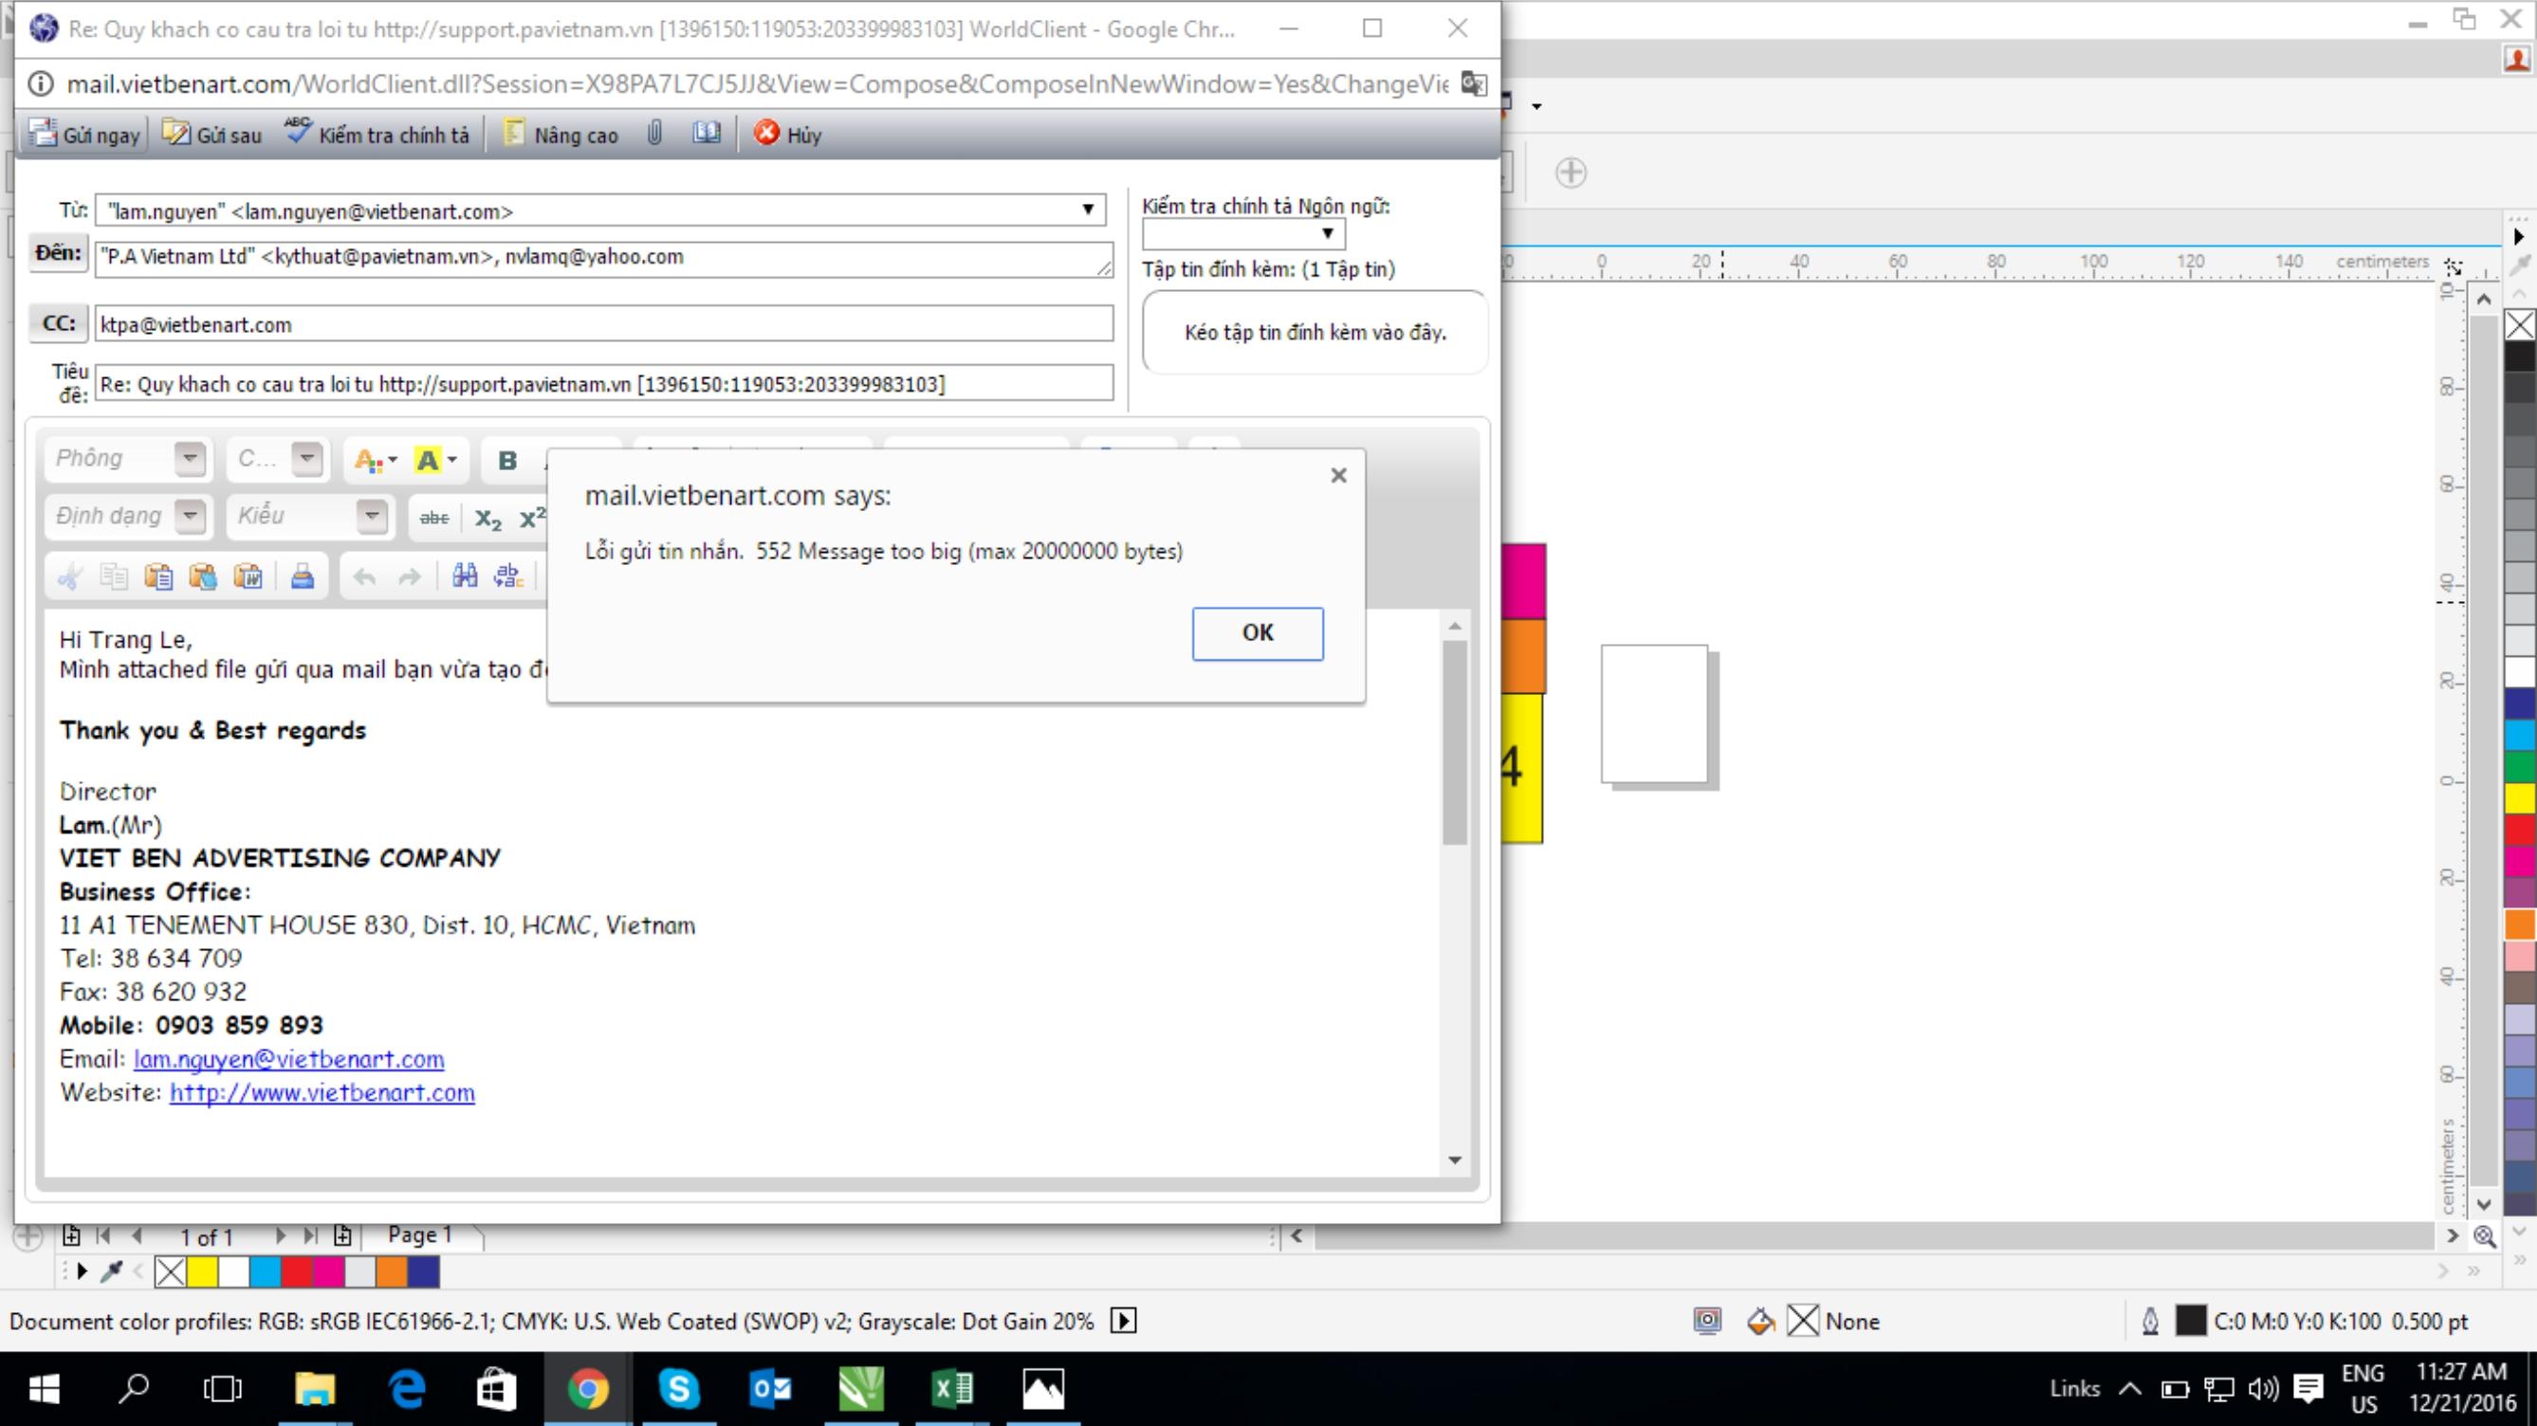This screenshot has height=1426, width=2537.
Task: Click paste as plain text icon
Action: 203,577
